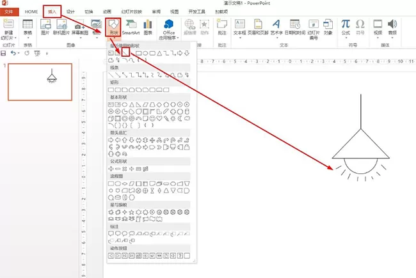Open the 公式 (Equation) pi dropdown
416x278 pixels.
click(346, 29)
